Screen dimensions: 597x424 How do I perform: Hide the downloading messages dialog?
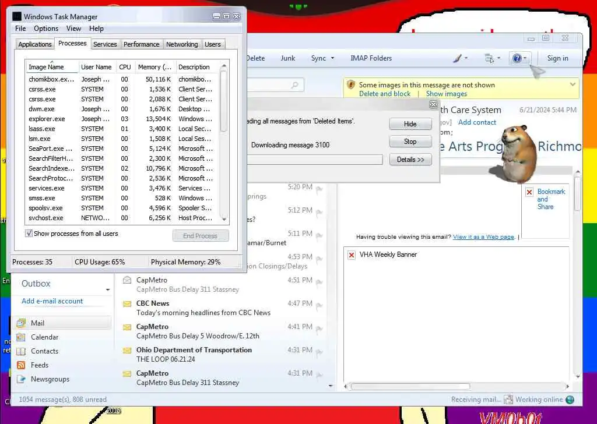[x=410, y=124]
